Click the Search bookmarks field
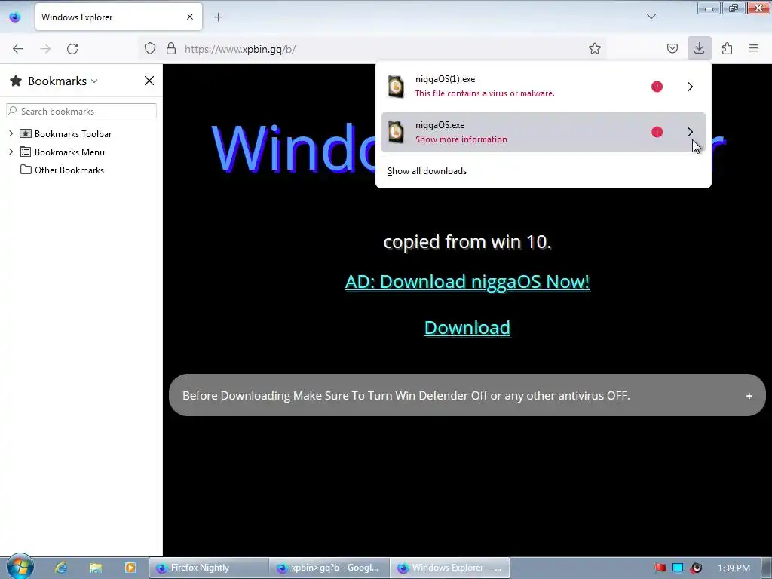The image size is (772, 579). (81, 112)
